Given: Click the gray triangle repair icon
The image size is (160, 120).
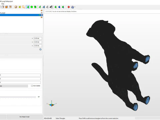Looking at the screenshot, I should (x=47, y=7).
